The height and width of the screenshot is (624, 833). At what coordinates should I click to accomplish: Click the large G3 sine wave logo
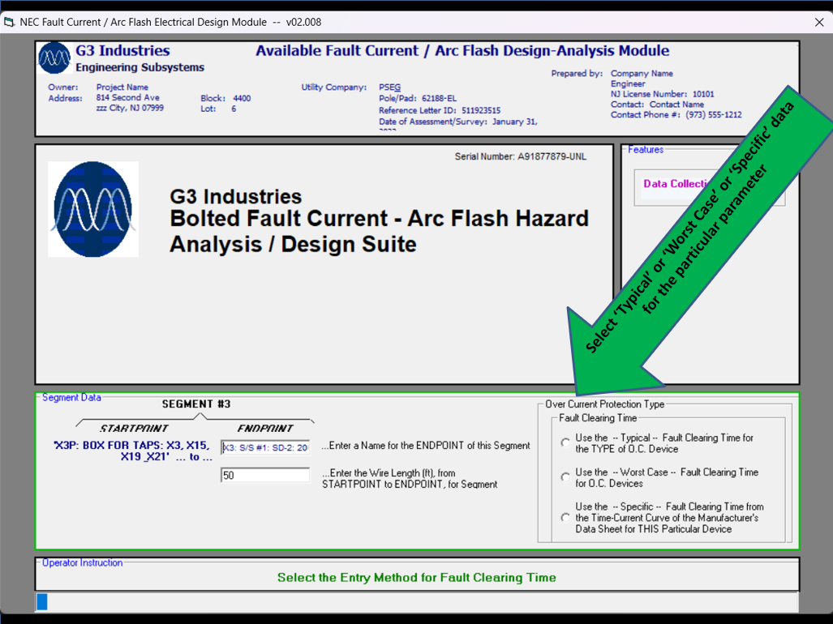click(x=93, y=209)
